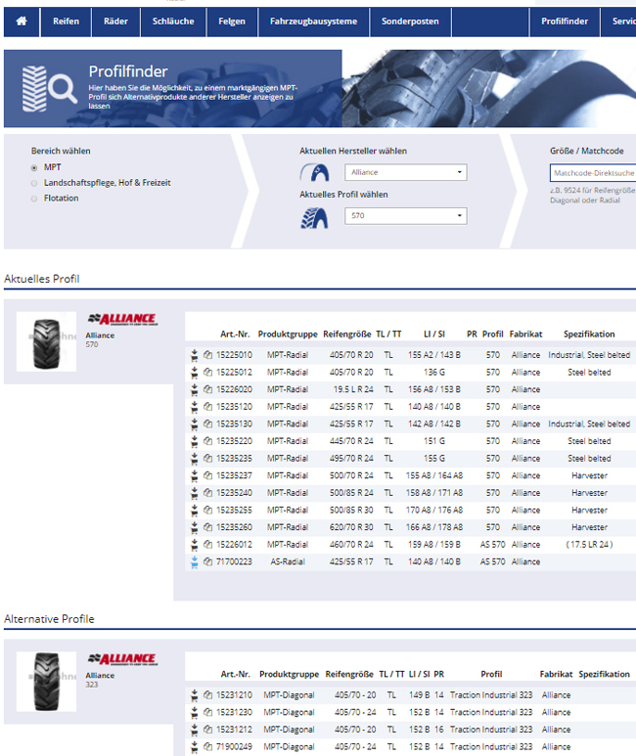
Task: Open details icon beside article 15235260
Action: (207, 527)
